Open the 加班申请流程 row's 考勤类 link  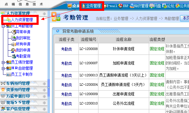pos(66,63)
